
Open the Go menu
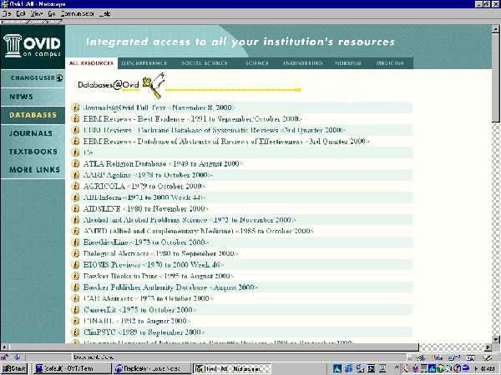click(52, 13)
